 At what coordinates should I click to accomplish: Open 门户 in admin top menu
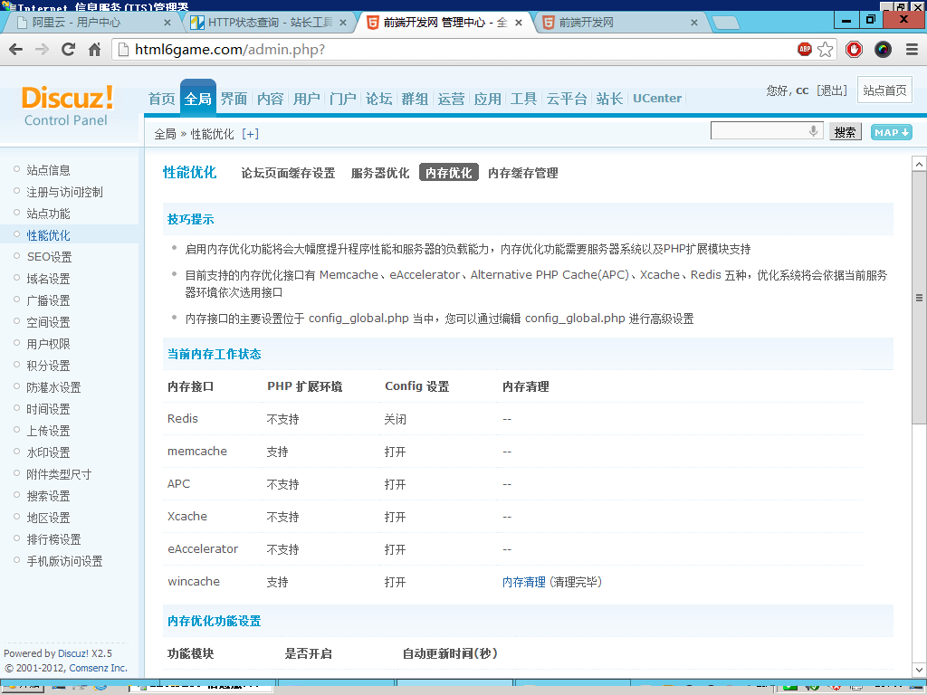click(343, 99)
